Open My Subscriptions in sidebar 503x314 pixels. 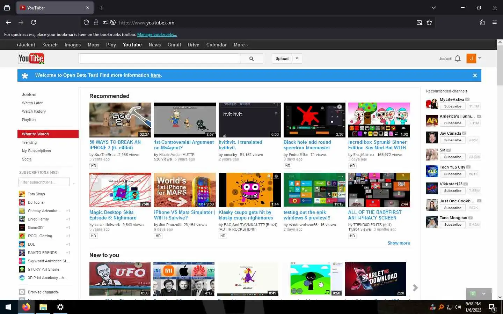click(x=36, y=151)
